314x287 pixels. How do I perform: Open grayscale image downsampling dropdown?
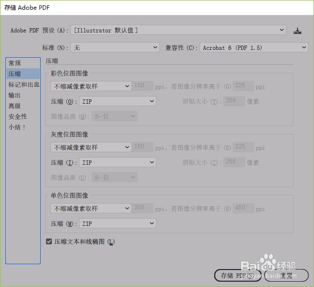91,147
